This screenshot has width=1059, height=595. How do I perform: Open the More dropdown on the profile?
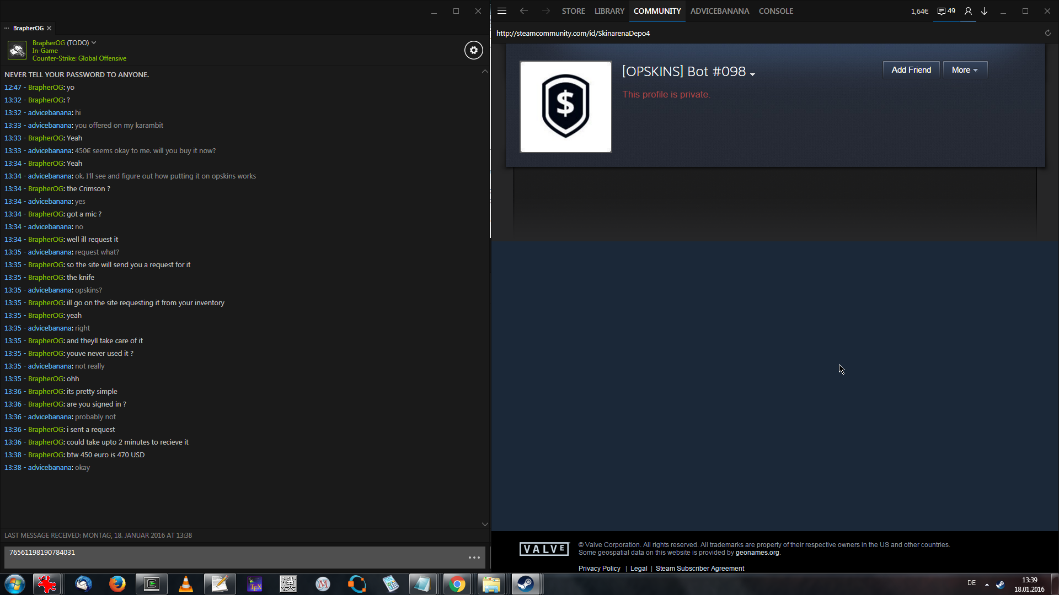tap(965, 70)
